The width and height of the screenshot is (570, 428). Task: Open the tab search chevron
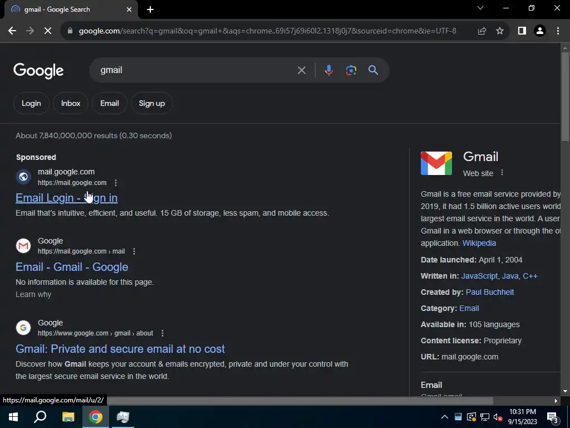tap(480, 8)
